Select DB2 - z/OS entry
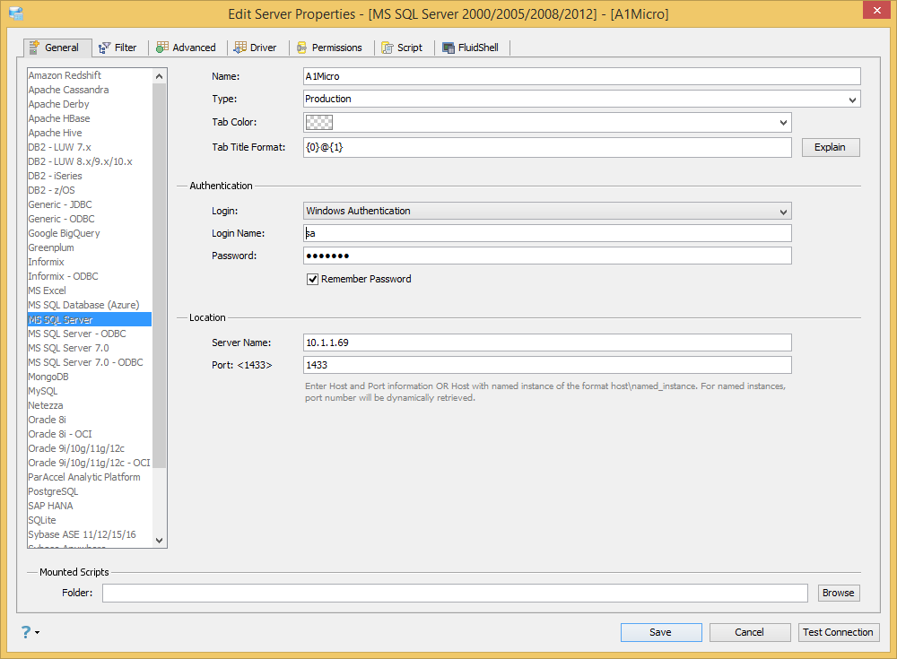 pyautogui.click(x=51, y=190)
